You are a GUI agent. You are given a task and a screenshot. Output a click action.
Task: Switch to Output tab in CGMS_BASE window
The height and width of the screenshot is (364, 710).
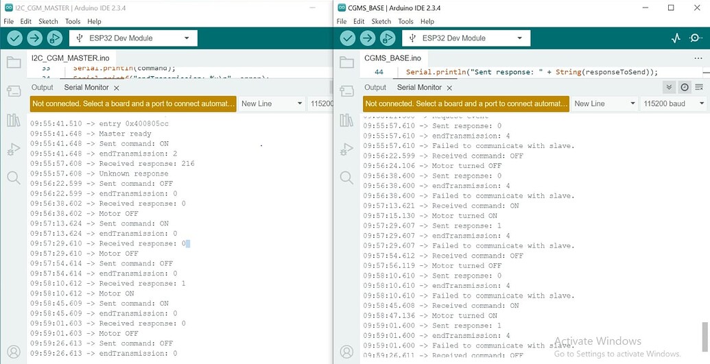tap(375, 87)
